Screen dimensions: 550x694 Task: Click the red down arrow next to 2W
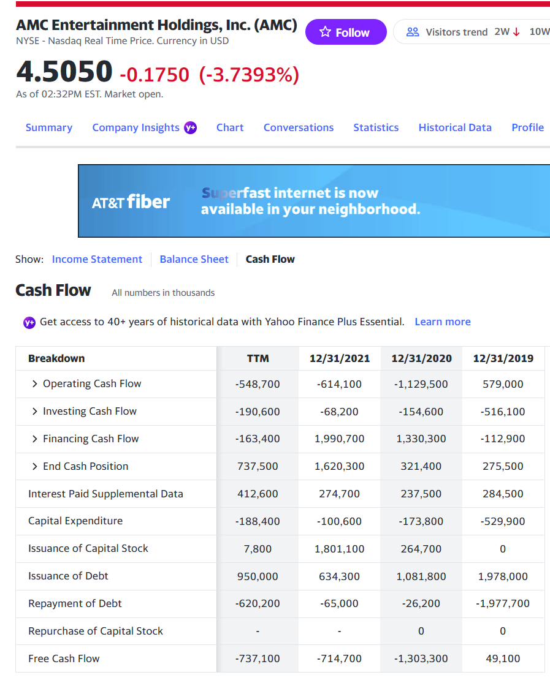click(516, 32)
